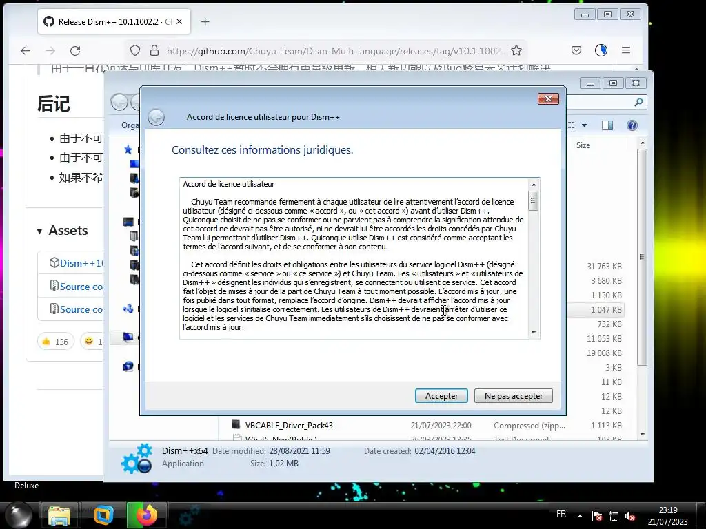Viewport: 706px width, 529px height.
Task: Open Explorer help question mark
Action: click(x=632, y=125)
